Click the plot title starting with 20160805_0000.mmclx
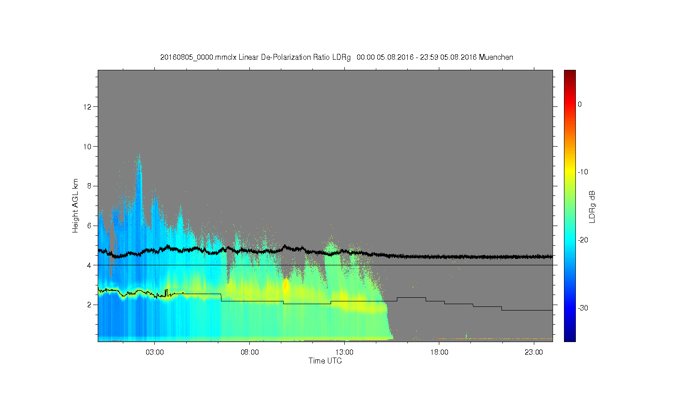 [337, 58]
